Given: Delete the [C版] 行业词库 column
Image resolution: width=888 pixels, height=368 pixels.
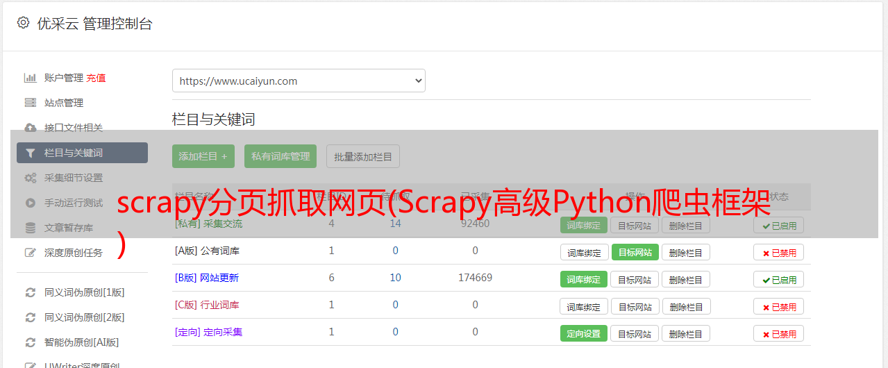Looking at the screenshot, I should pyautogui.click(x=686, y=306).
